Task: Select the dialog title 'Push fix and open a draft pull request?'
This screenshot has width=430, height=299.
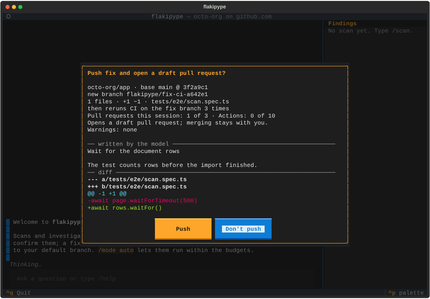Action: (x=156, y=73)
